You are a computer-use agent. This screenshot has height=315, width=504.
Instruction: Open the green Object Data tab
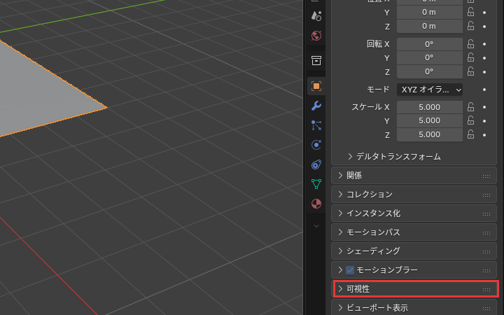pyautogui.click(x=316, y=184)
